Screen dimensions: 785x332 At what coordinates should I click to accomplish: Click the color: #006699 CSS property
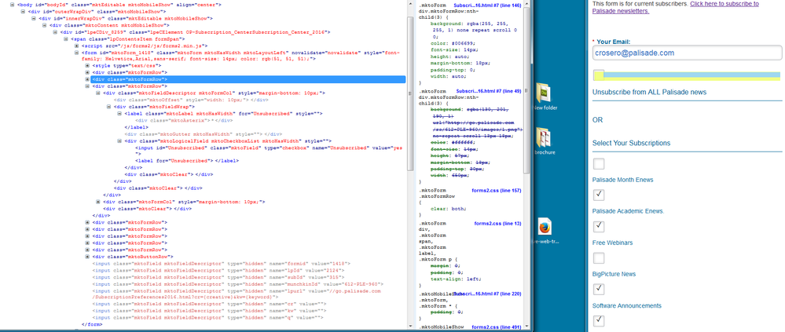click(453, 43)
